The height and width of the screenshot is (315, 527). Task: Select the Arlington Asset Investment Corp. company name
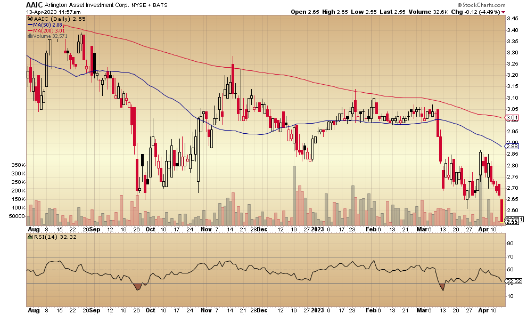point(87,5)
